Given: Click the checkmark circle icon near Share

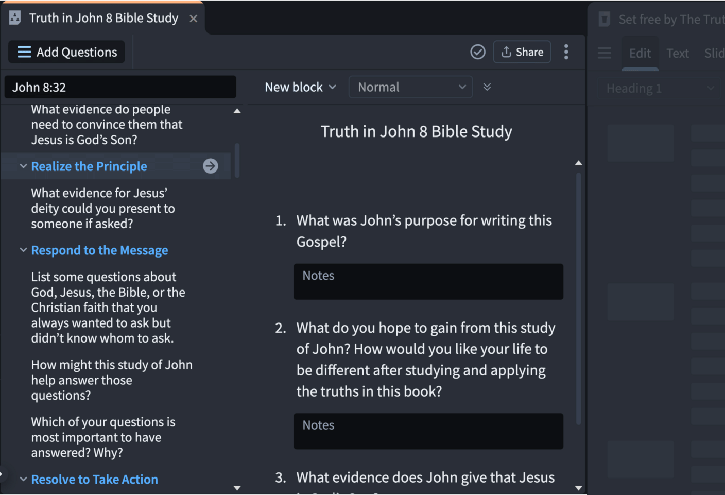Looking at the screenshot, I should [478, 52].
